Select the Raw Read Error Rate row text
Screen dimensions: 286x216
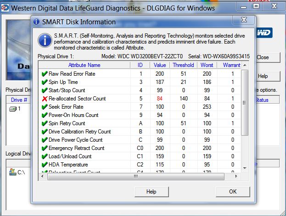tap(72, 74)
